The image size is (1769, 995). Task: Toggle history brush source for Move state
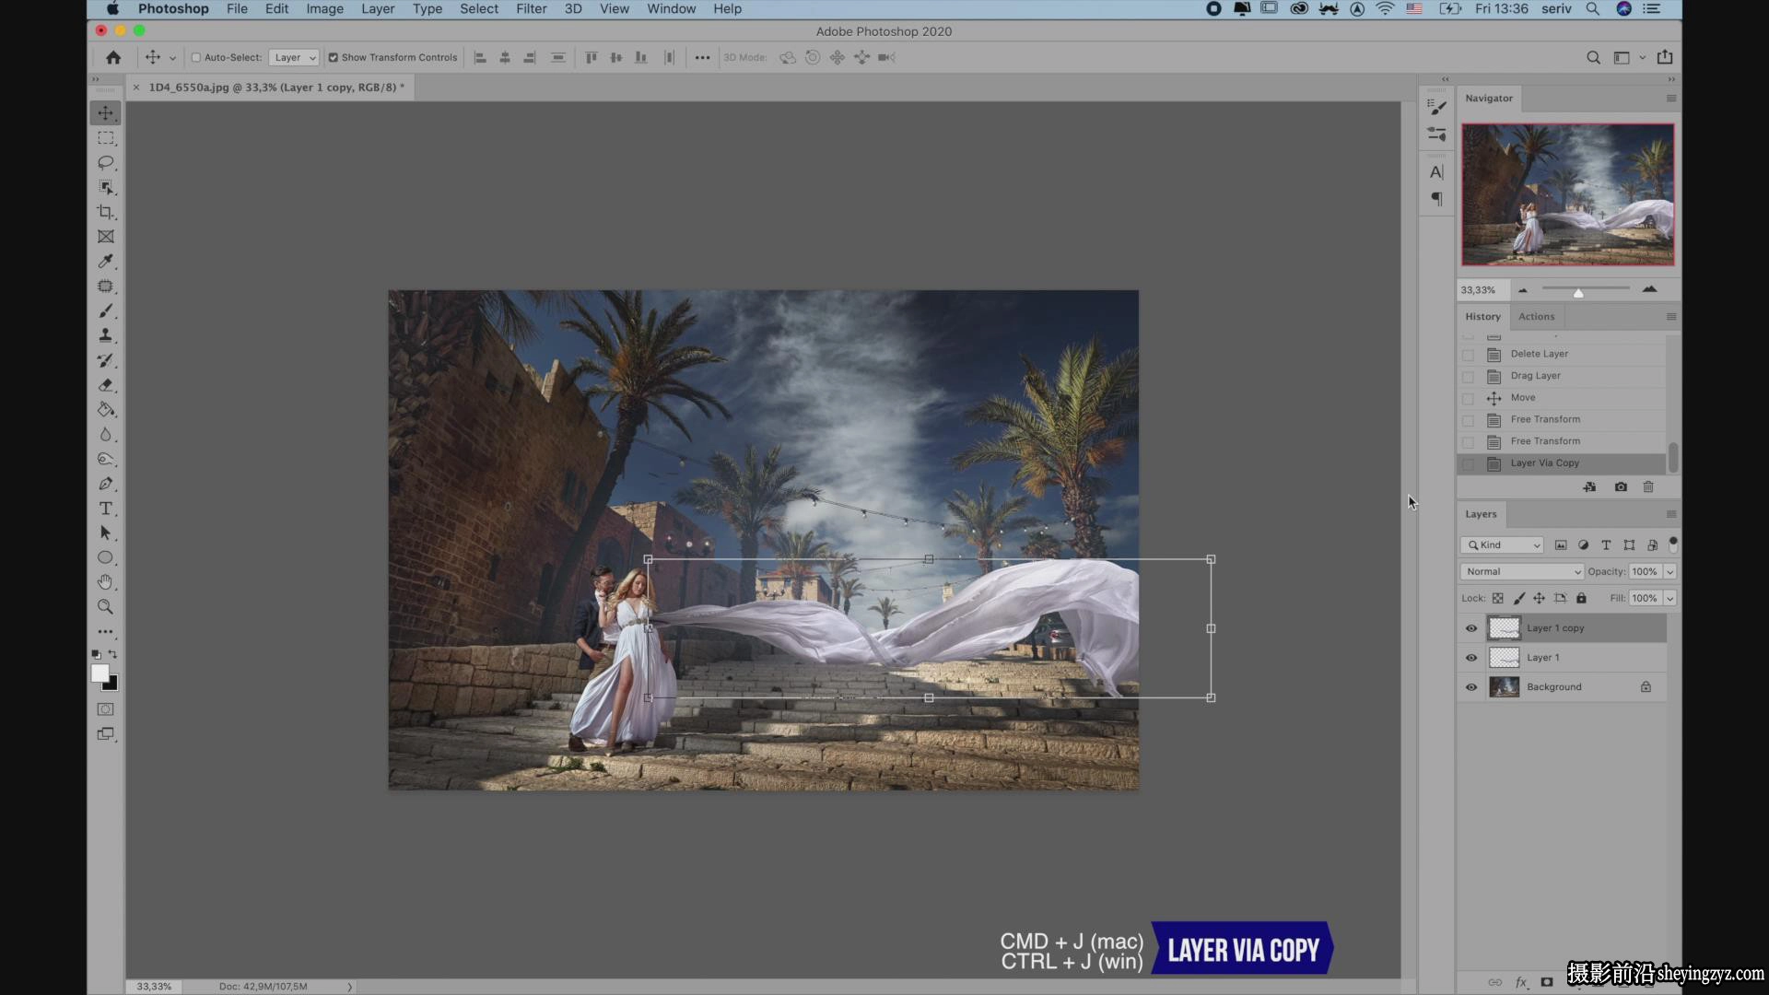point(1468,398)
